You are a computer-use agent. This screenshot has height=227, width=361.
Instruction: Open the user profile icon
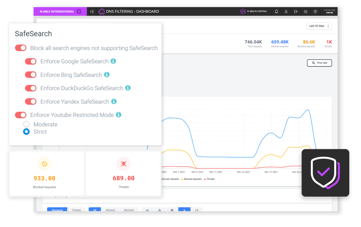(x=286, y=11)
